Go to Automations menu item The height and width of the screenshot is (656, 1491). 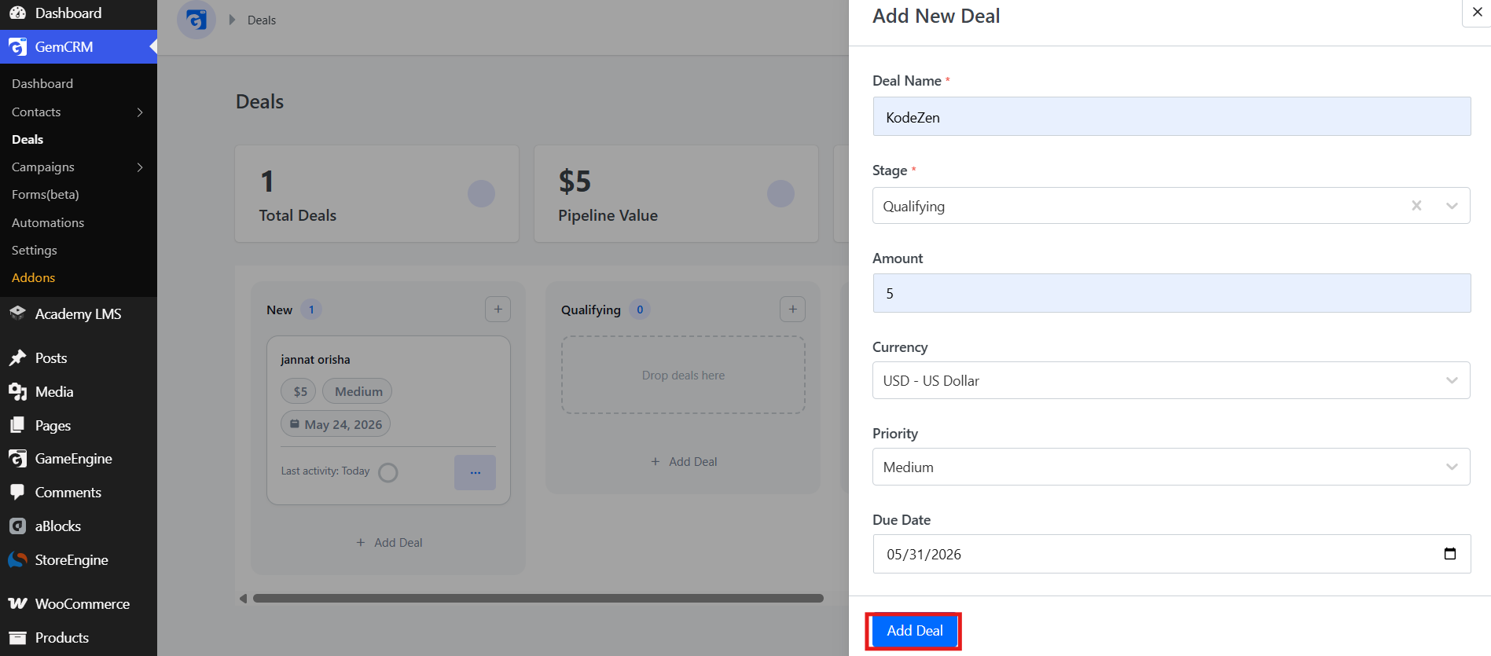(x=48, y=223)
